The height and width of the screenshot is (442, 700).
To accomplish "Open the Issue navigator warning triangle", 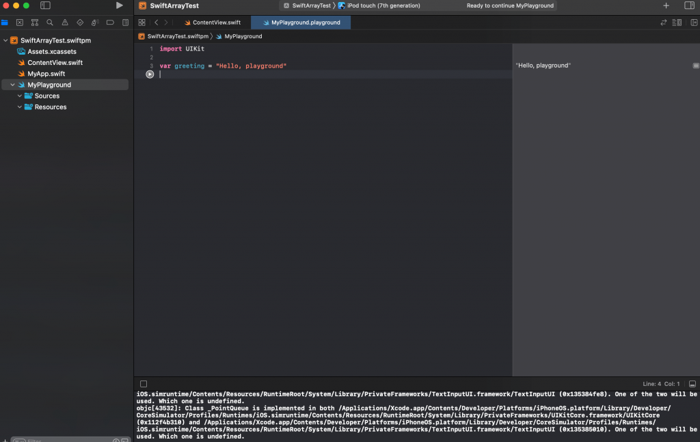I will point(65,23).
